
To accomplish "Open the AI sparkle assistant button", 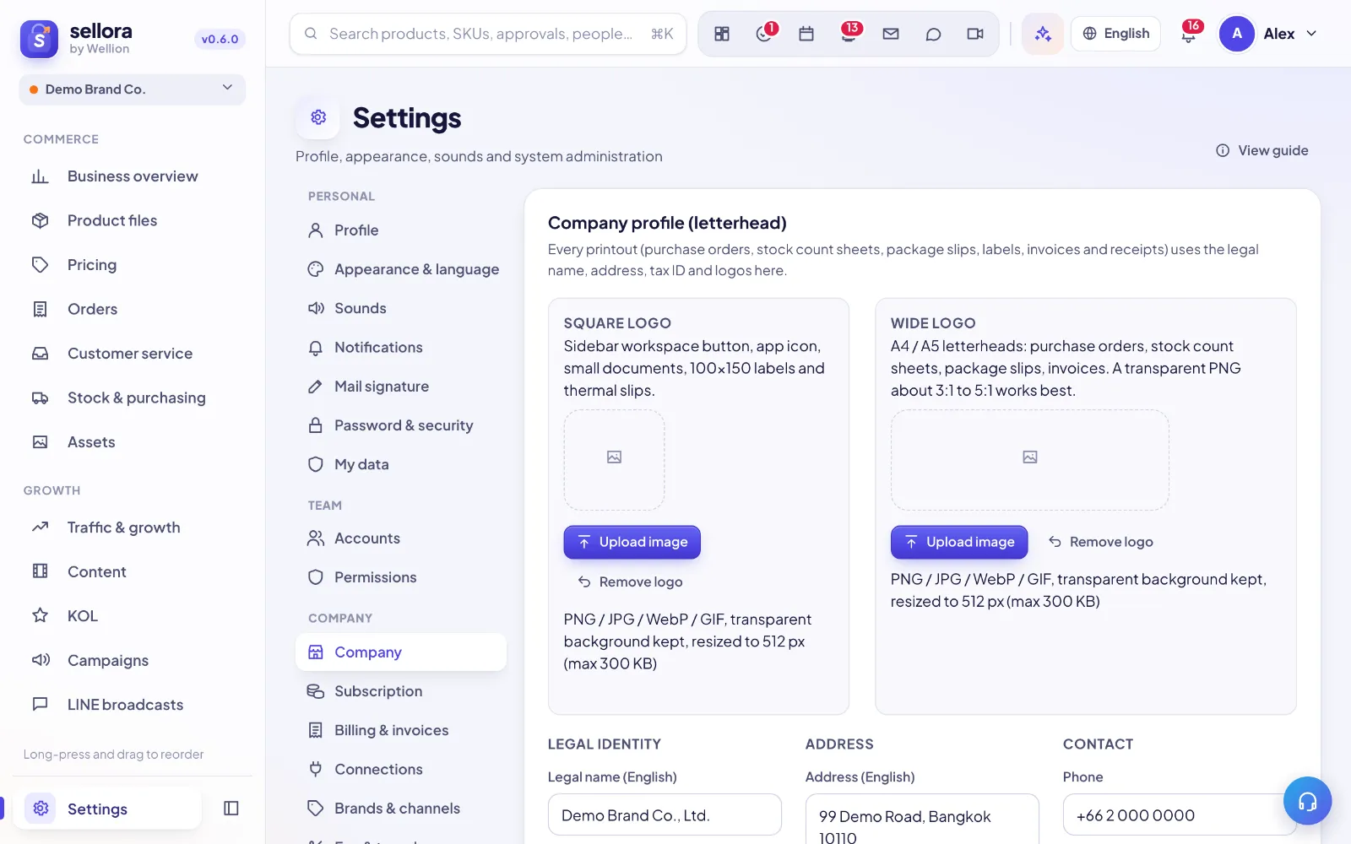I will pyautogui.click(x=1043, y=34).
